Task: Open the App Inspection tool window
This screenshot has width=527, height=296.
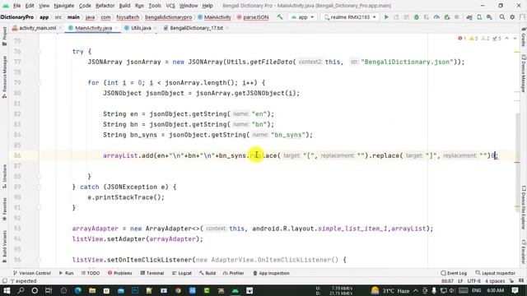Action: (x=271, y=273)
